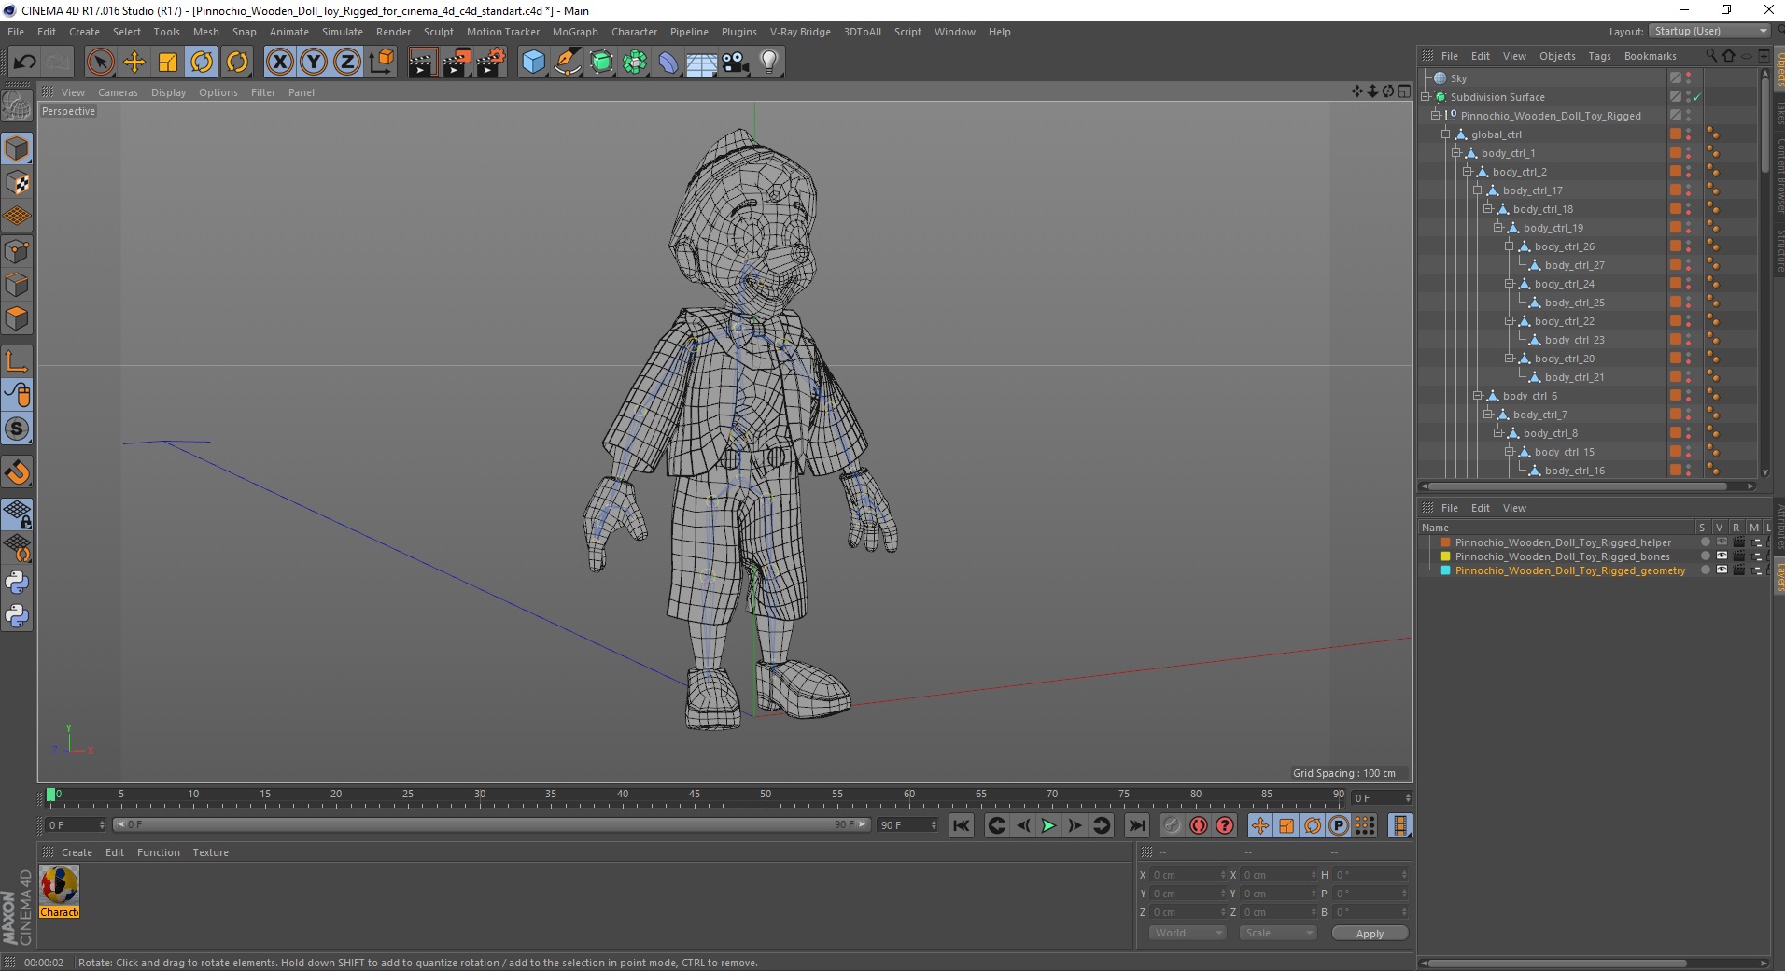The height and width of the screenshot is (971, 1785).
Task: Add Floor environment icon
Action: tap(702, 63)
